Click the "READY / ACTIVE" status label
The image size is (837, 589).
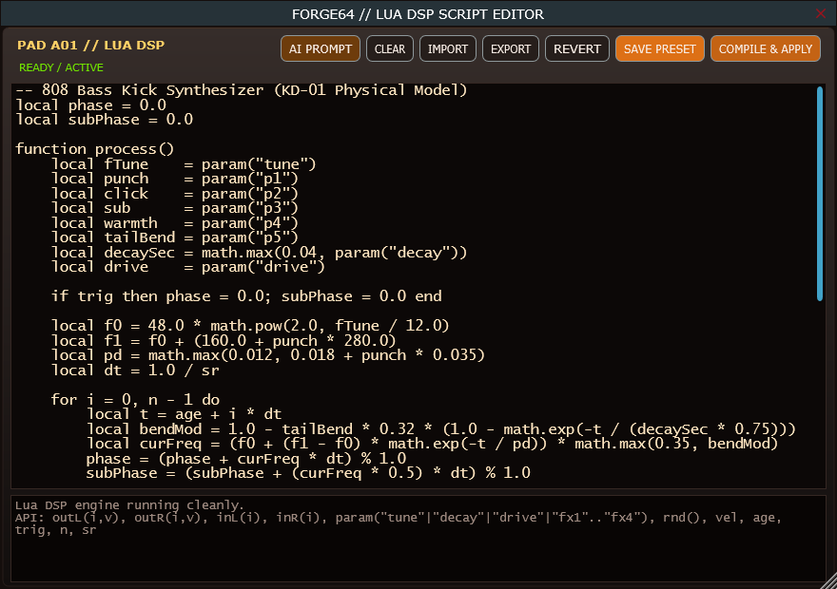(62, 67)
